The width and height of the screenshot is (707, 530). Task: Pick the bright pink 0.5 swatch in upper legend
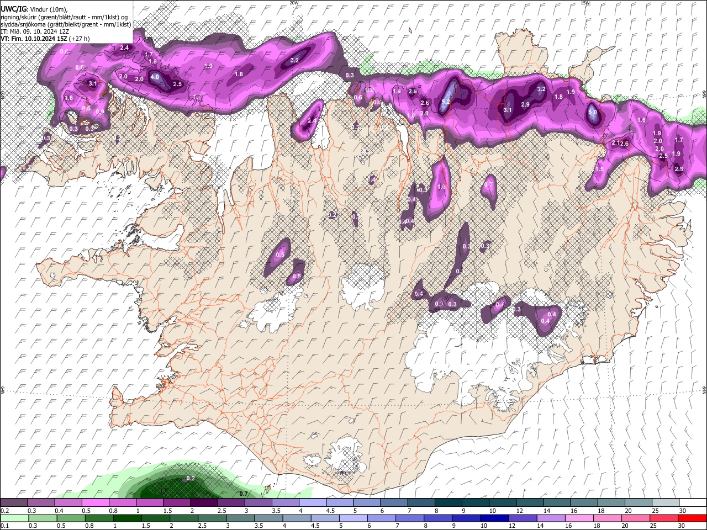point(96,502)
